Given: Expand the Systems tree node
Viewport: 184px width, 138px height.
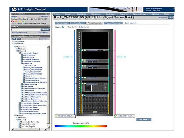Looking at the screenshot, I should 15,47.
